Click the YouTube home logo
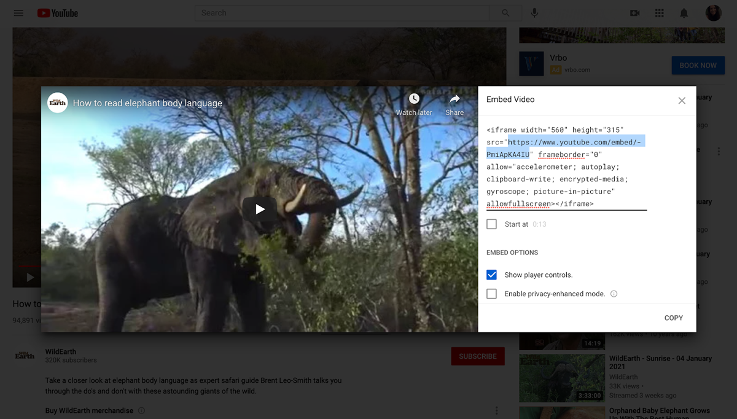 pyautogui.click(x=58, y=13)
